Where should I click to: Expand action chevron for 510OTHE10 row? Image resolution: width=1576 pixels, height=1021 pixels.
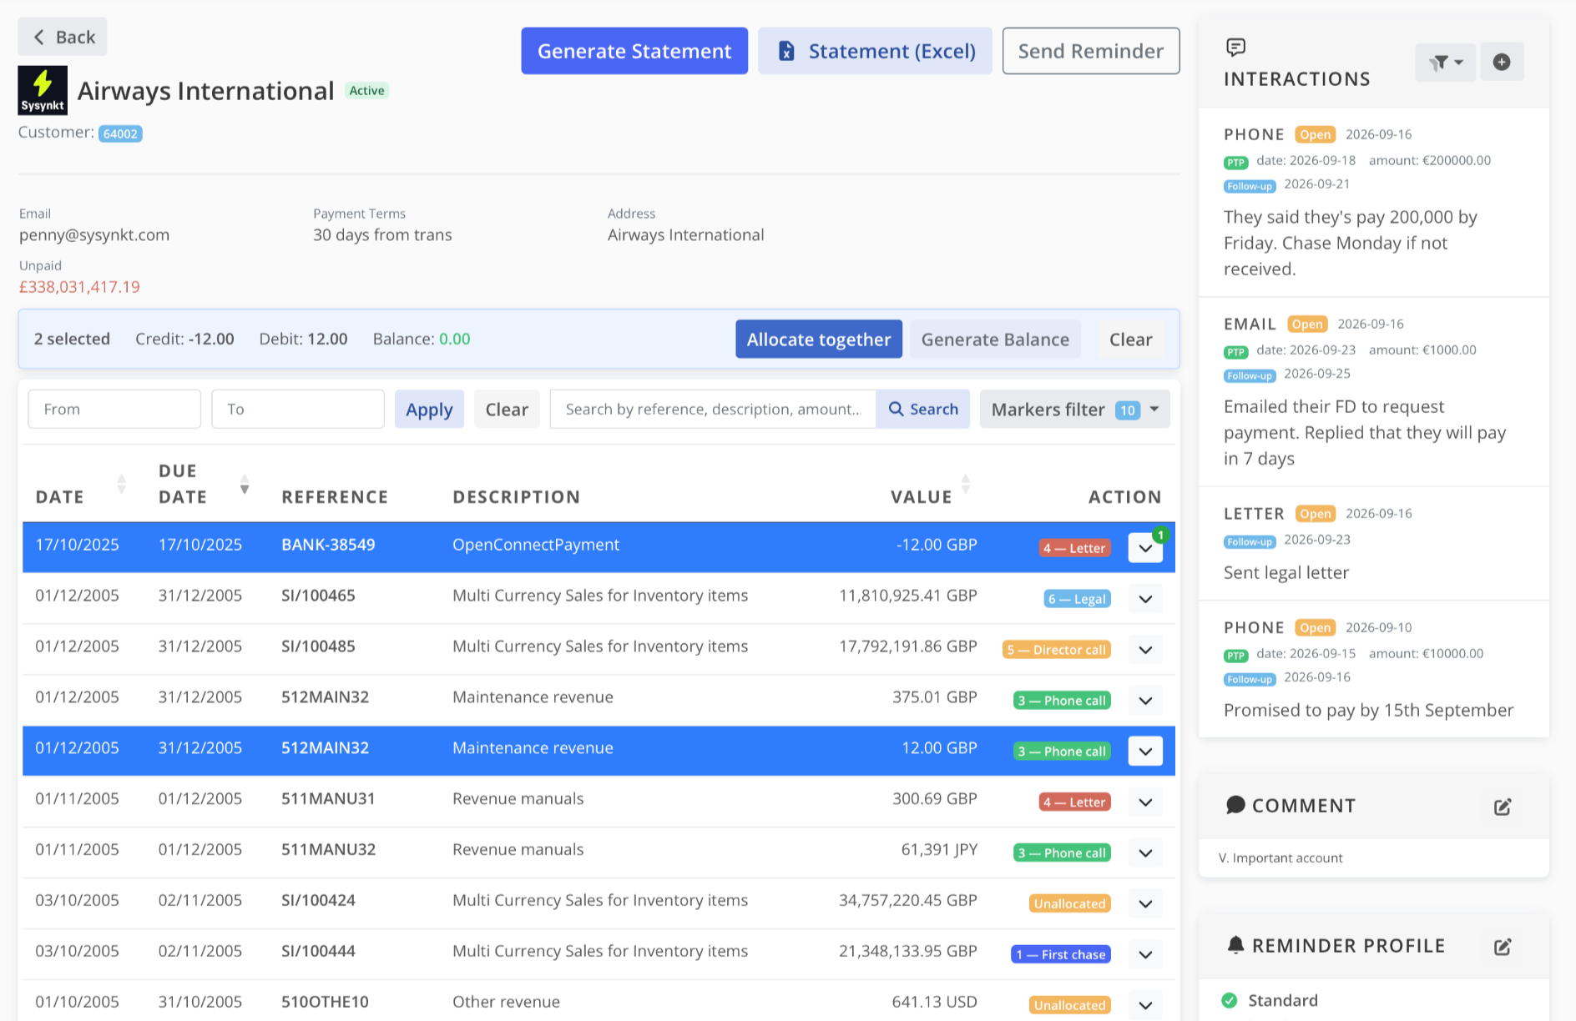(x=1145, y=1006)
